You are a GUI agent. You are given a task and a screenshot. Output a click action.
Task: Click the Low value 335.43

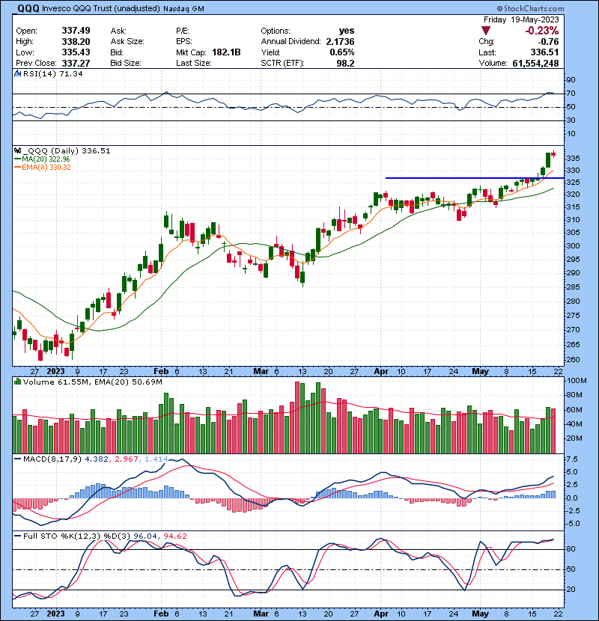76,52
